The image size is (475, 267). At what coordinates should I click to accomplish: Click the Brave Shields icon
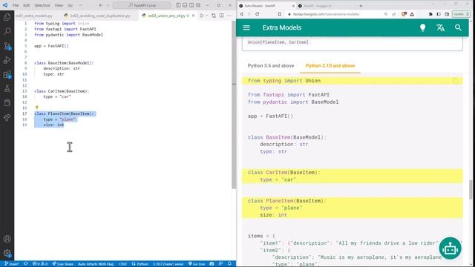click(404, 14)
